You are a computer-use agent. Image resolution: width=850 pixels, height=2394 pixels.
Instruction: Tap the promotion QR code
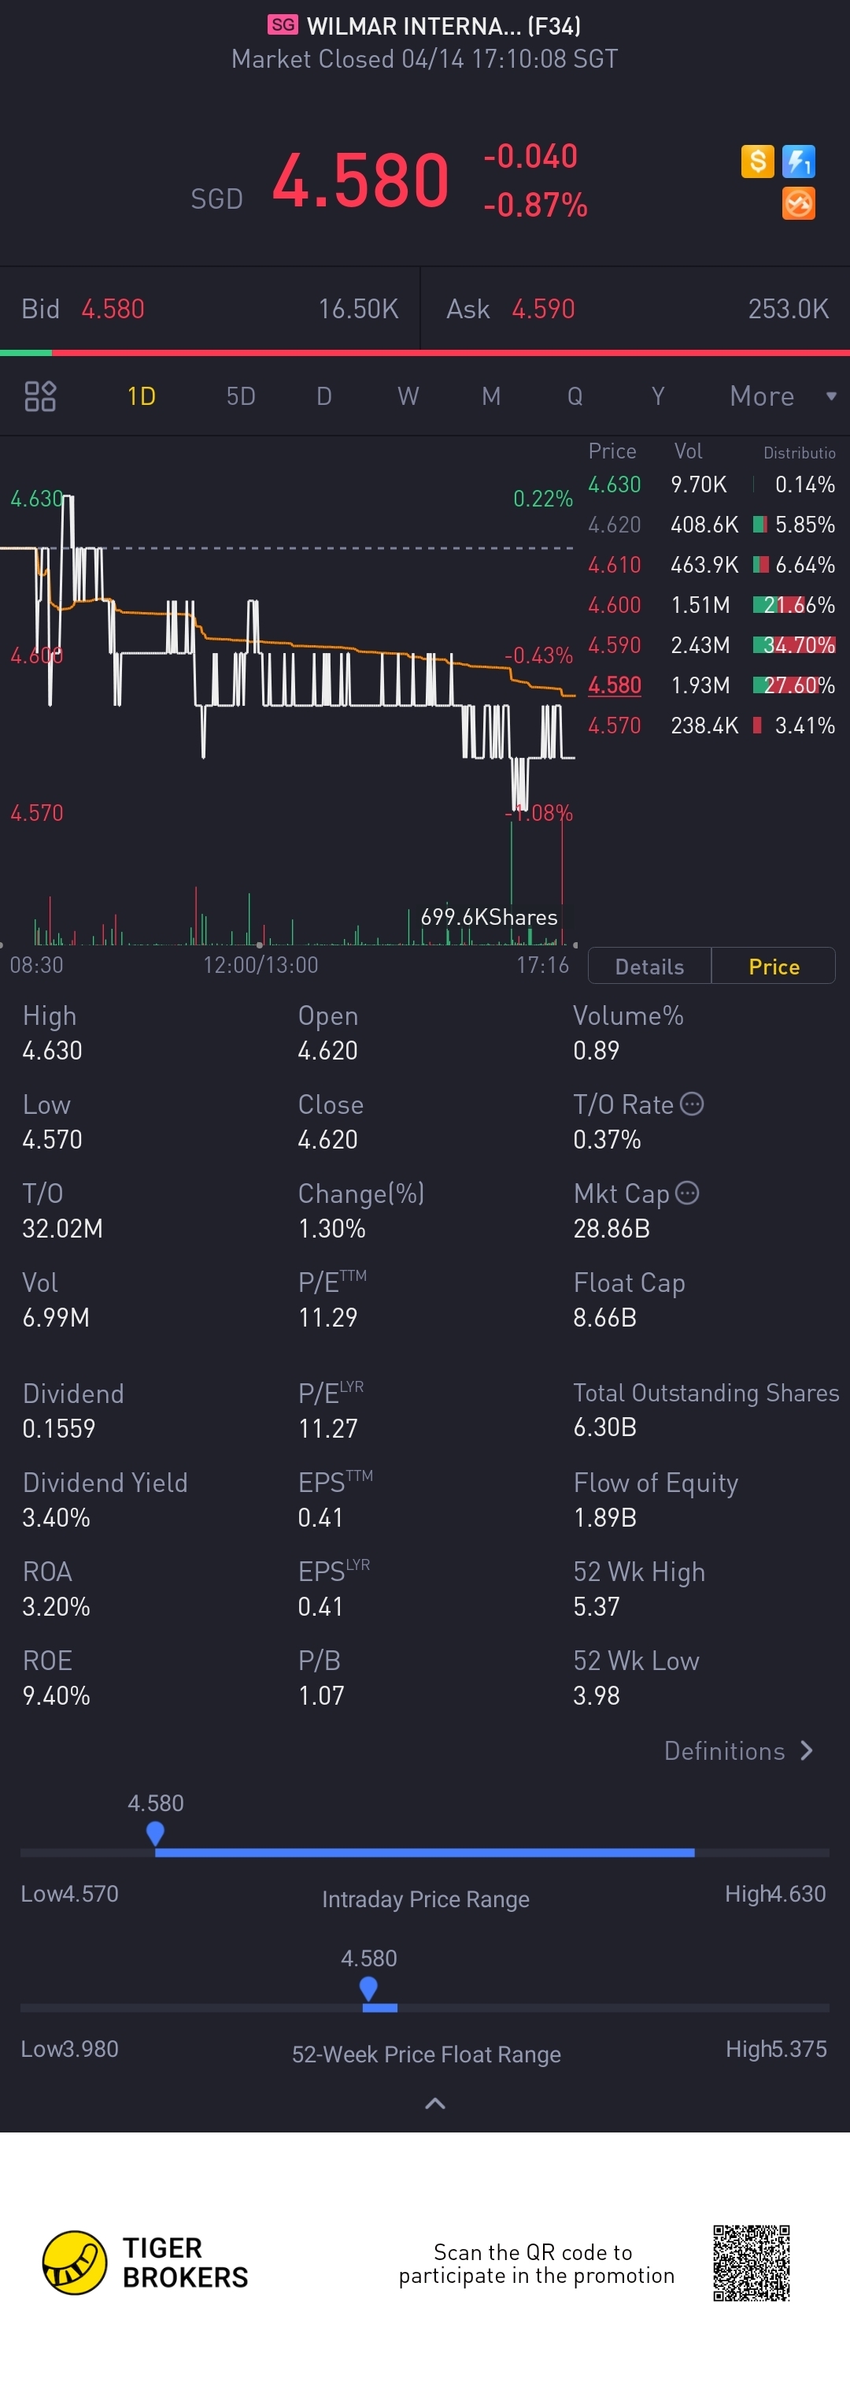(x=751, y=2263)
